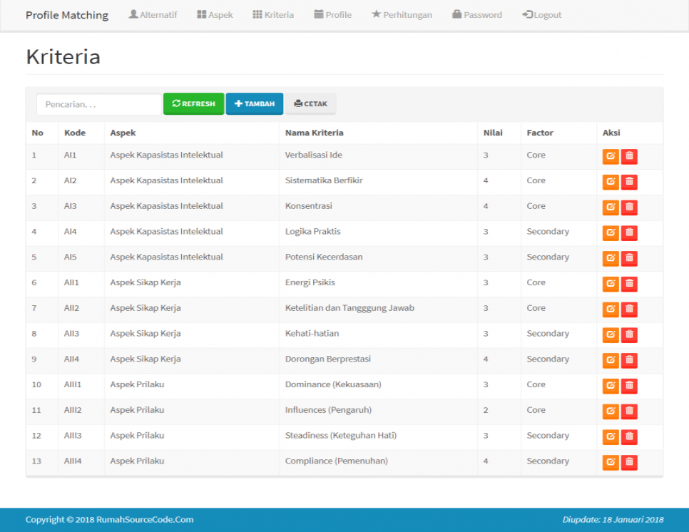The height and width of the screenshot is (532, 689).
Task: Edit the Influences (Pengaruh) row
Action: point(611,411)
